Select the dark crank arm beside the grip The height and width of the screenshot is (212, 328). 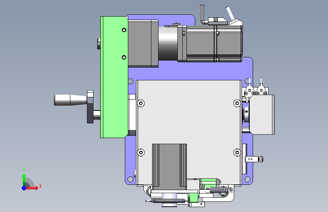(90, 107)
